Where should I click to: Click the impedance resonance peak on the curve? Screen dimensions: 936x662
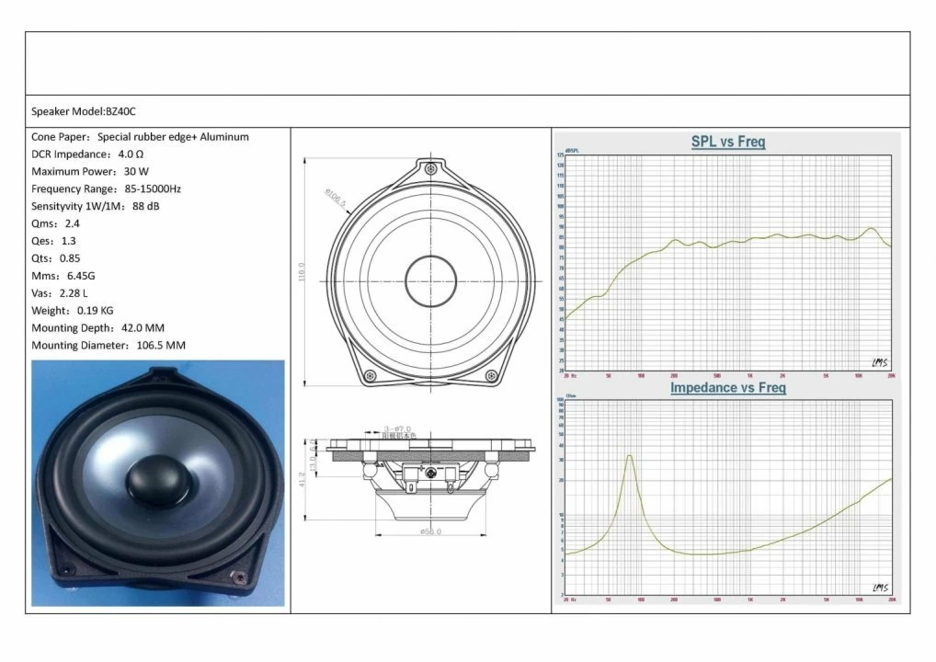629,455
